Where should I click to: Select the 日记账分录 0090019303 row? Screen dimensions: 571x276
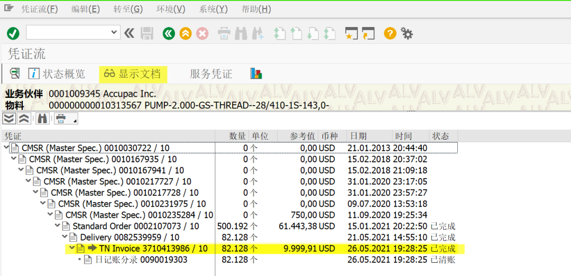(267, 260)
